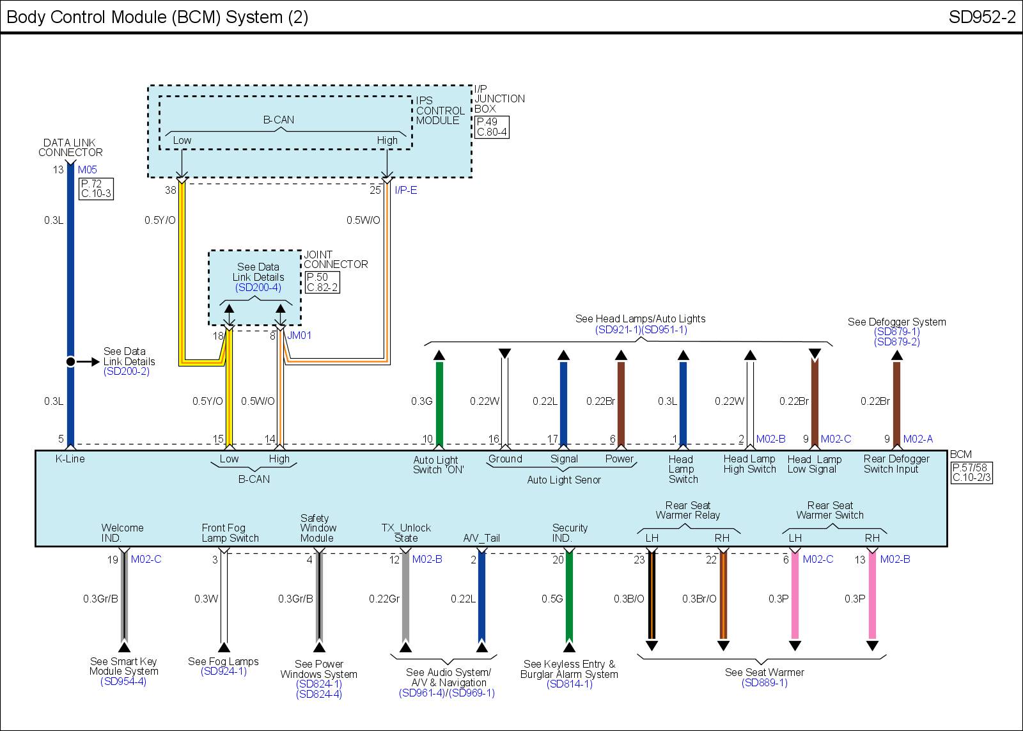The height and width of the screenshot is (731, 1023).
Task: Open the SD879-1 defogger system link
Action: point(896,332)
